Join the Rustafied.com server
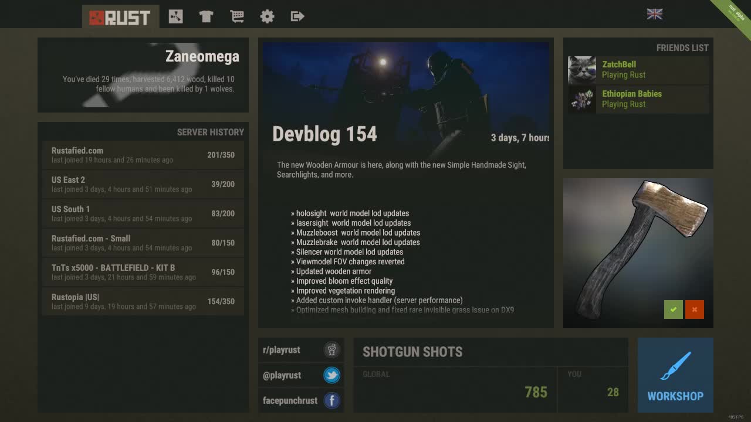The width and height of the screenshot is (751, 422). click(x=143, y=155)
